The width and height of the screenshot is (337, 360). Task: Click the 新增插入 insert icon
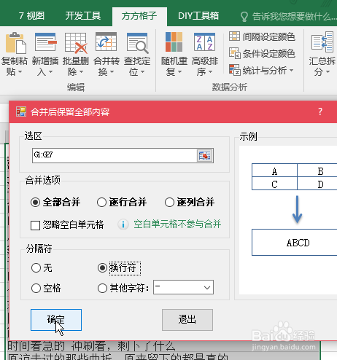[45, 42]
